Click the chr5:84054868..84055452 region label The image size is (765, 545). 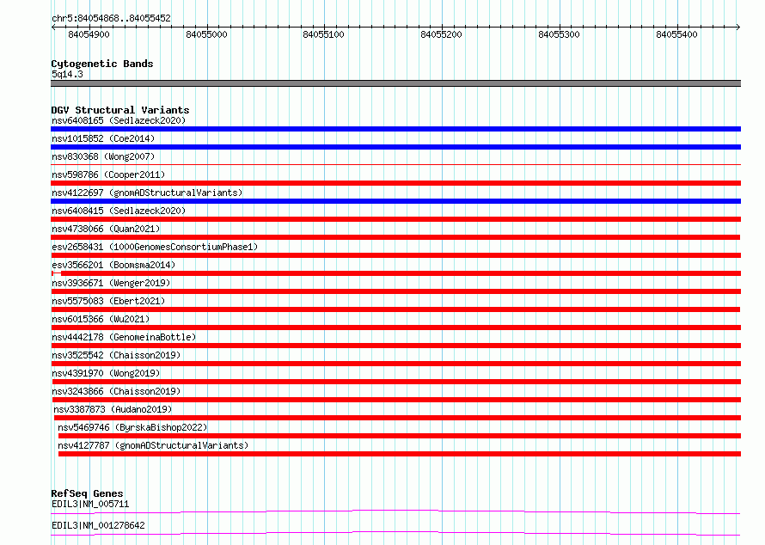[111, 18]
